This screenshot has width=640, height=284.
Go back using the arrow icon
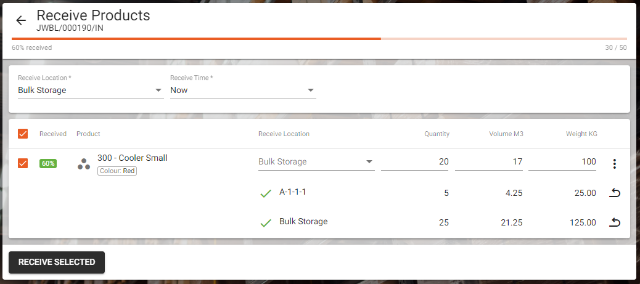21,20
